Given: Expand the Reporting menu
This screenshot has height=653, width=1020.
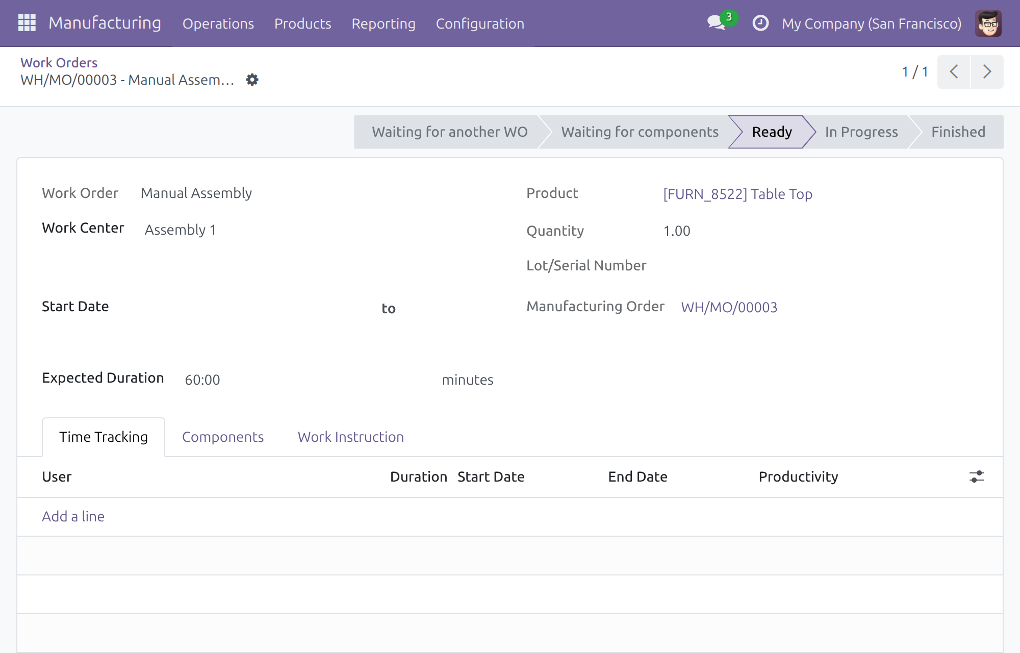Looking at the screenshot, I should [x=384, y=23].
